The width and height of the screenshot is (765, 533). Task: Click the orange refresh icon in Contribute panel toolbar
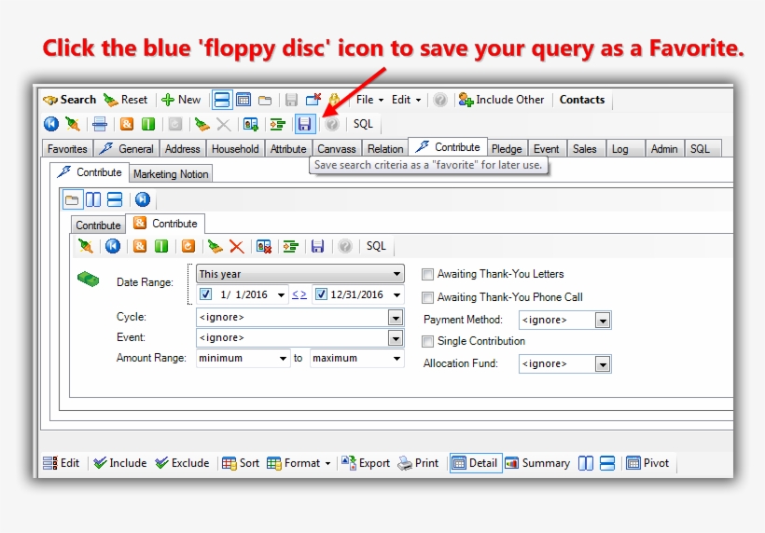[x=188, y=247]
